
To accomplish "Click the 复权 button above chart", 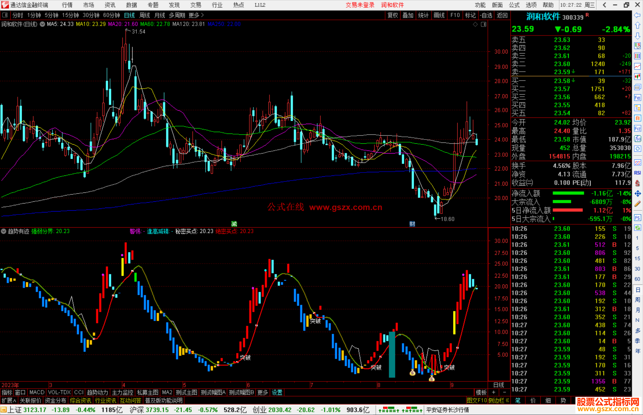I will click(x=393, y=15).
